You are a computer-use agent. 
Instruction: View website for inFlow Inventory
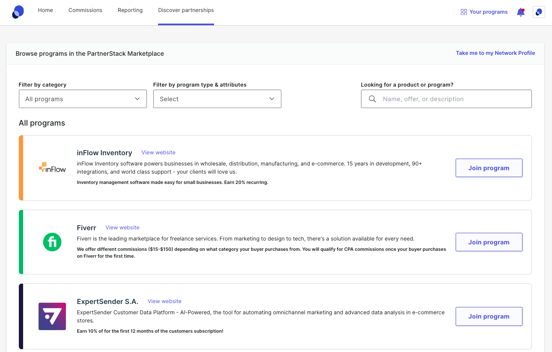click(x=158, y=153)
